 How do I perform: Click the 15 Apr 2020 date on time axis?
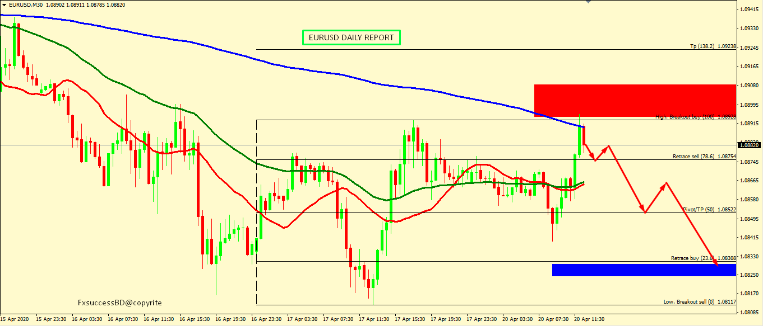[16, 319]
